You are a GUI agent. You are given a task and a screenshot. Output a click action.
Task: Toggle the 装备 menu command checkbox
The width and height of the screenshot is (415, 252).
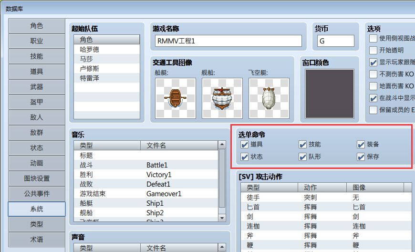(x=361, y=145)
